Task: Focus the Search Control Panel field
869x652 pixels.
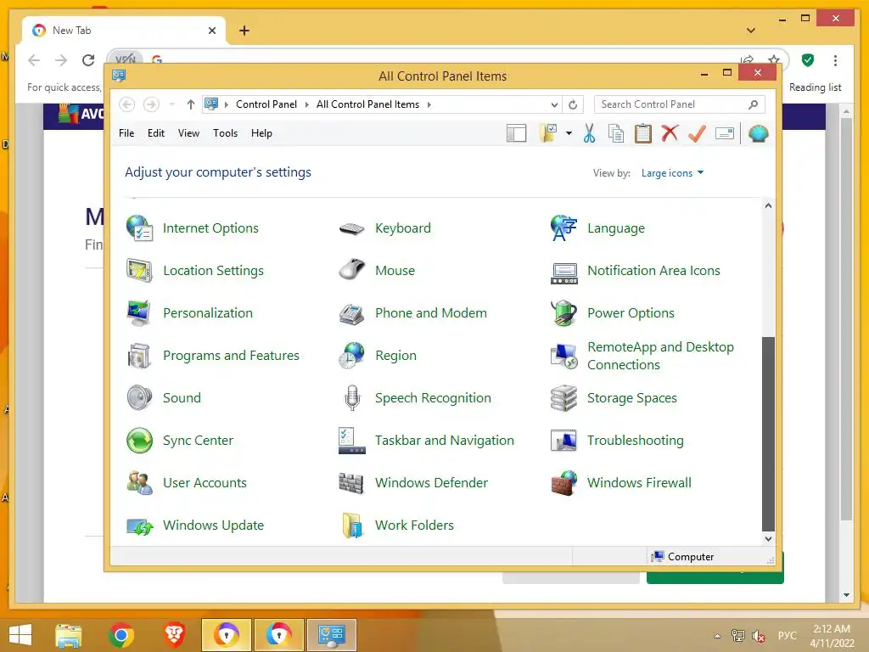Action: [x=679, y=104]
